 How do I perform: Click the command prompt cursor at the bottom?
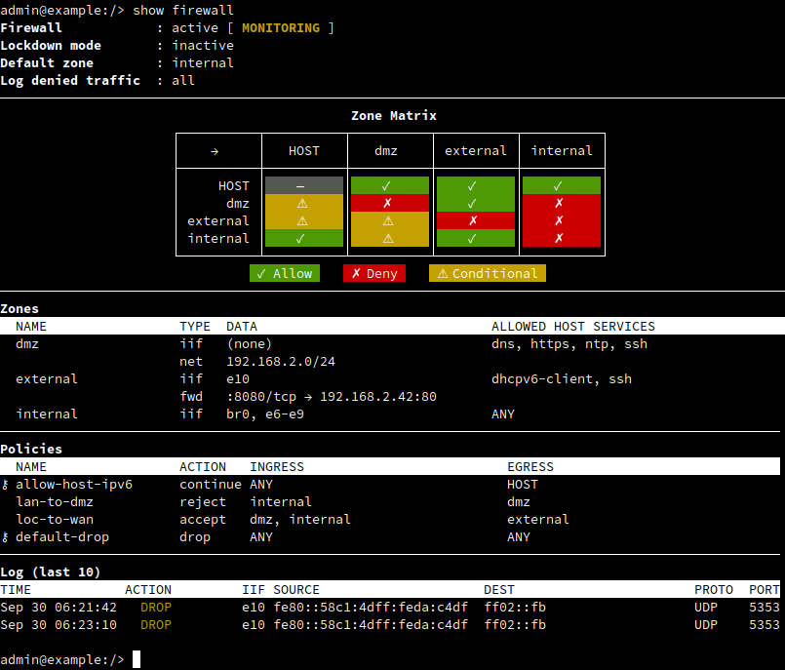tap(137, 660)
